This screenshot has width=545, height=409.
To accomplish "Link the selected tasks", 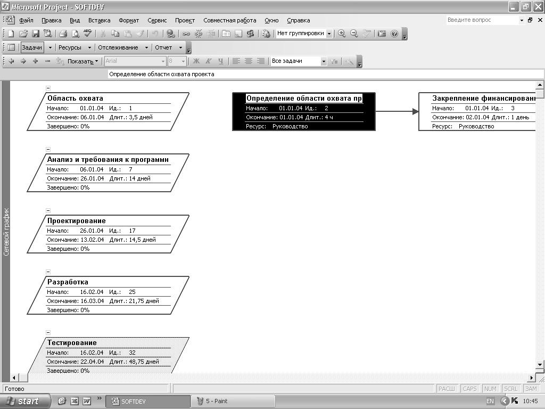I will click(186, 34).
